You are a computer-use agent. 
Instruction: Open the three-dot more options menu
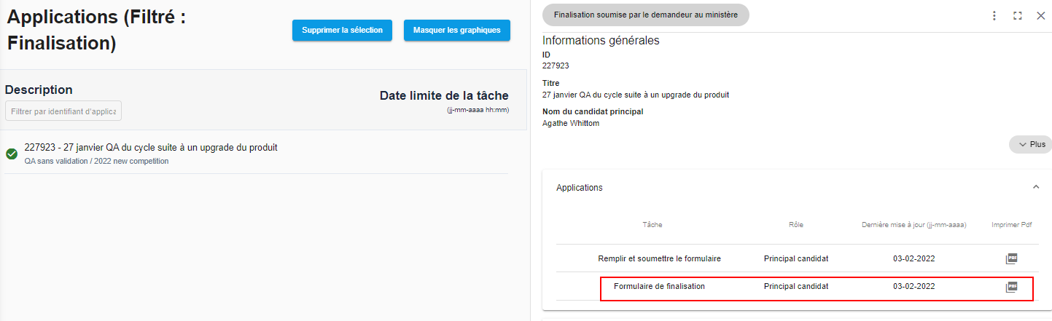tap(994, 15)
